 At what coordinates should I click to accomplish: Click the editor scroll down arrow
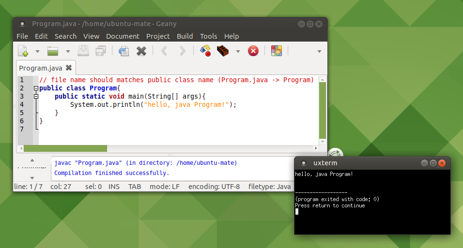(323, 142)
